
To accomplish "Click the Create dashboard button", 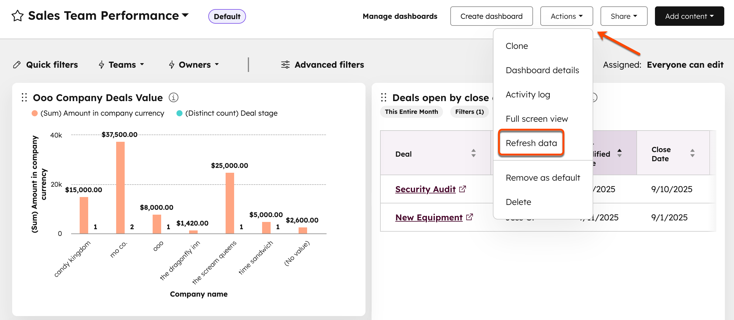I will click(x=491, y=16).
